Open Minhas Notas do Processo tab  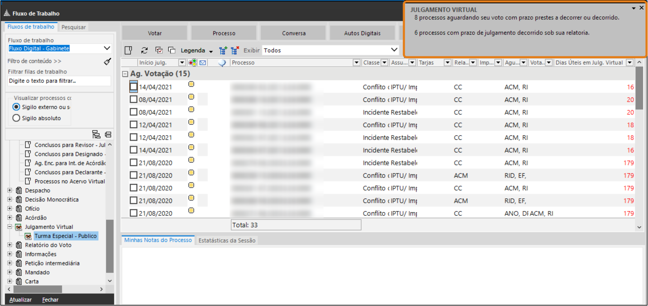158,240
